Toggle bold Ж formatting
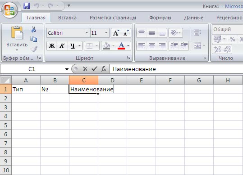 coord(52,45)
